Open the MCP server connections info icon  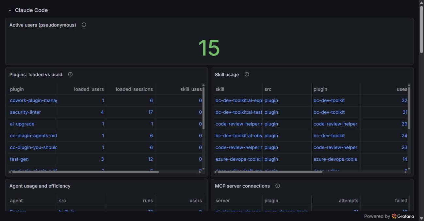tap(278, 186)
